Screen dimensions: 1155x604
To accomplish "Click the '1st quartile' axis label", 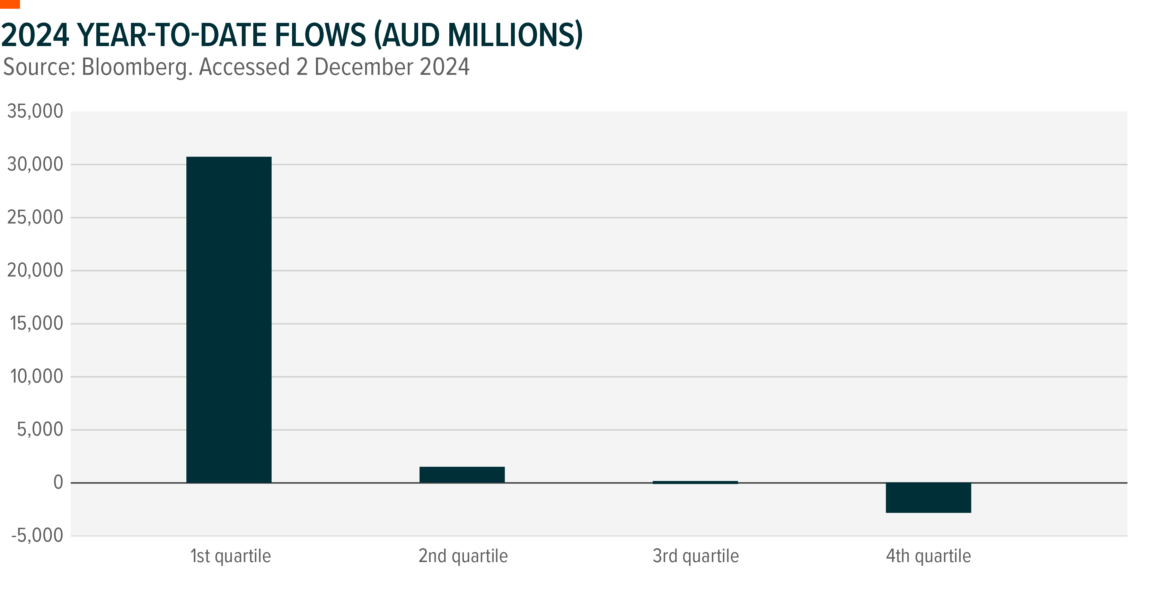I will click(x=230, y=556).
